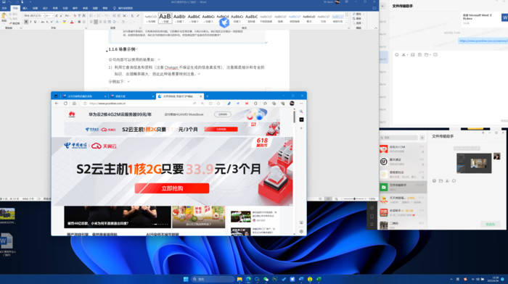The width and height of the screenshot is (508, 284).
Task: Select the active third browser tab
Action: point(180,96)
